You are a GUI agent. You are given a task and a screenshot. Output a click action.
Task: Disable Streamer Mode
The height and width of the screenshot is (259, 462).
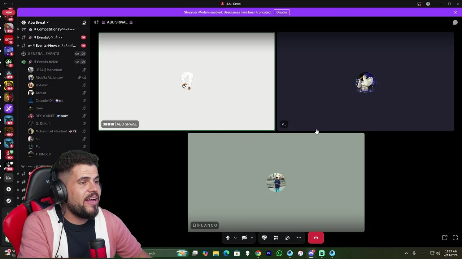[282, 12]
